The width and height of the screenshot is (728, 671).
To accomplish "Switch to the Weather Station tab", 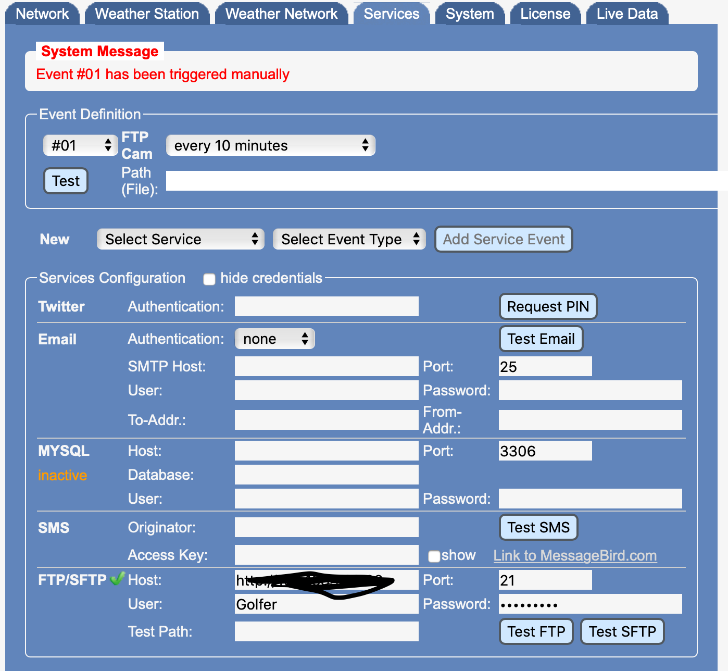I will click(147, 14).
